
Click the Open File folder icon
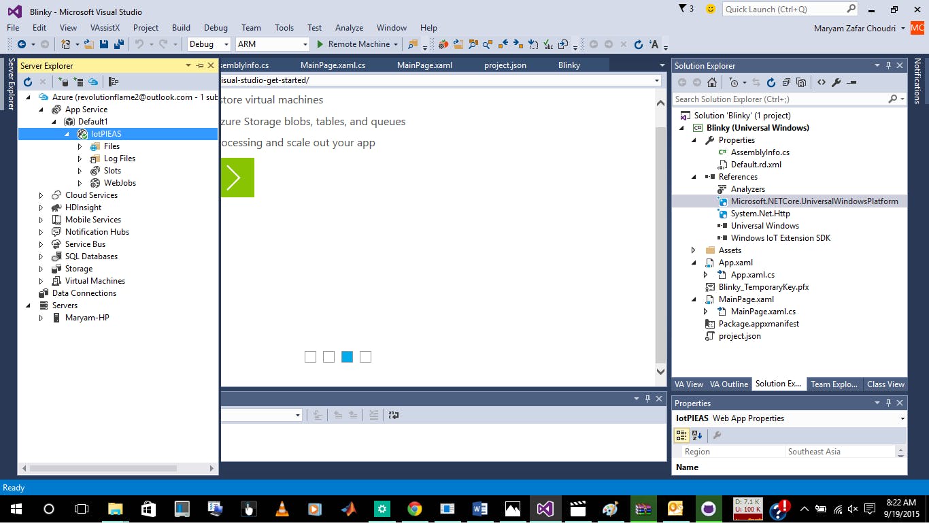88,44
